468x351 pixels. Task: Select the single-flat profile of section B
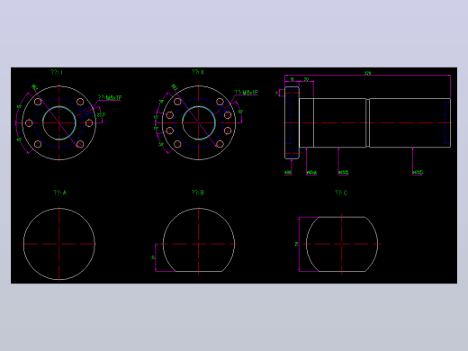click(x=199, y=239)
